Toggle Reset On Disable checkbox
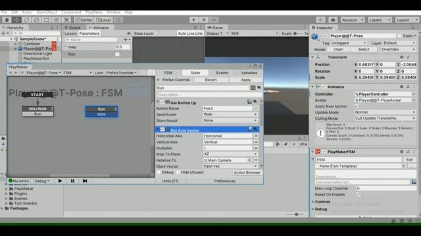This screenshot has width=421, height=236. 359,195
